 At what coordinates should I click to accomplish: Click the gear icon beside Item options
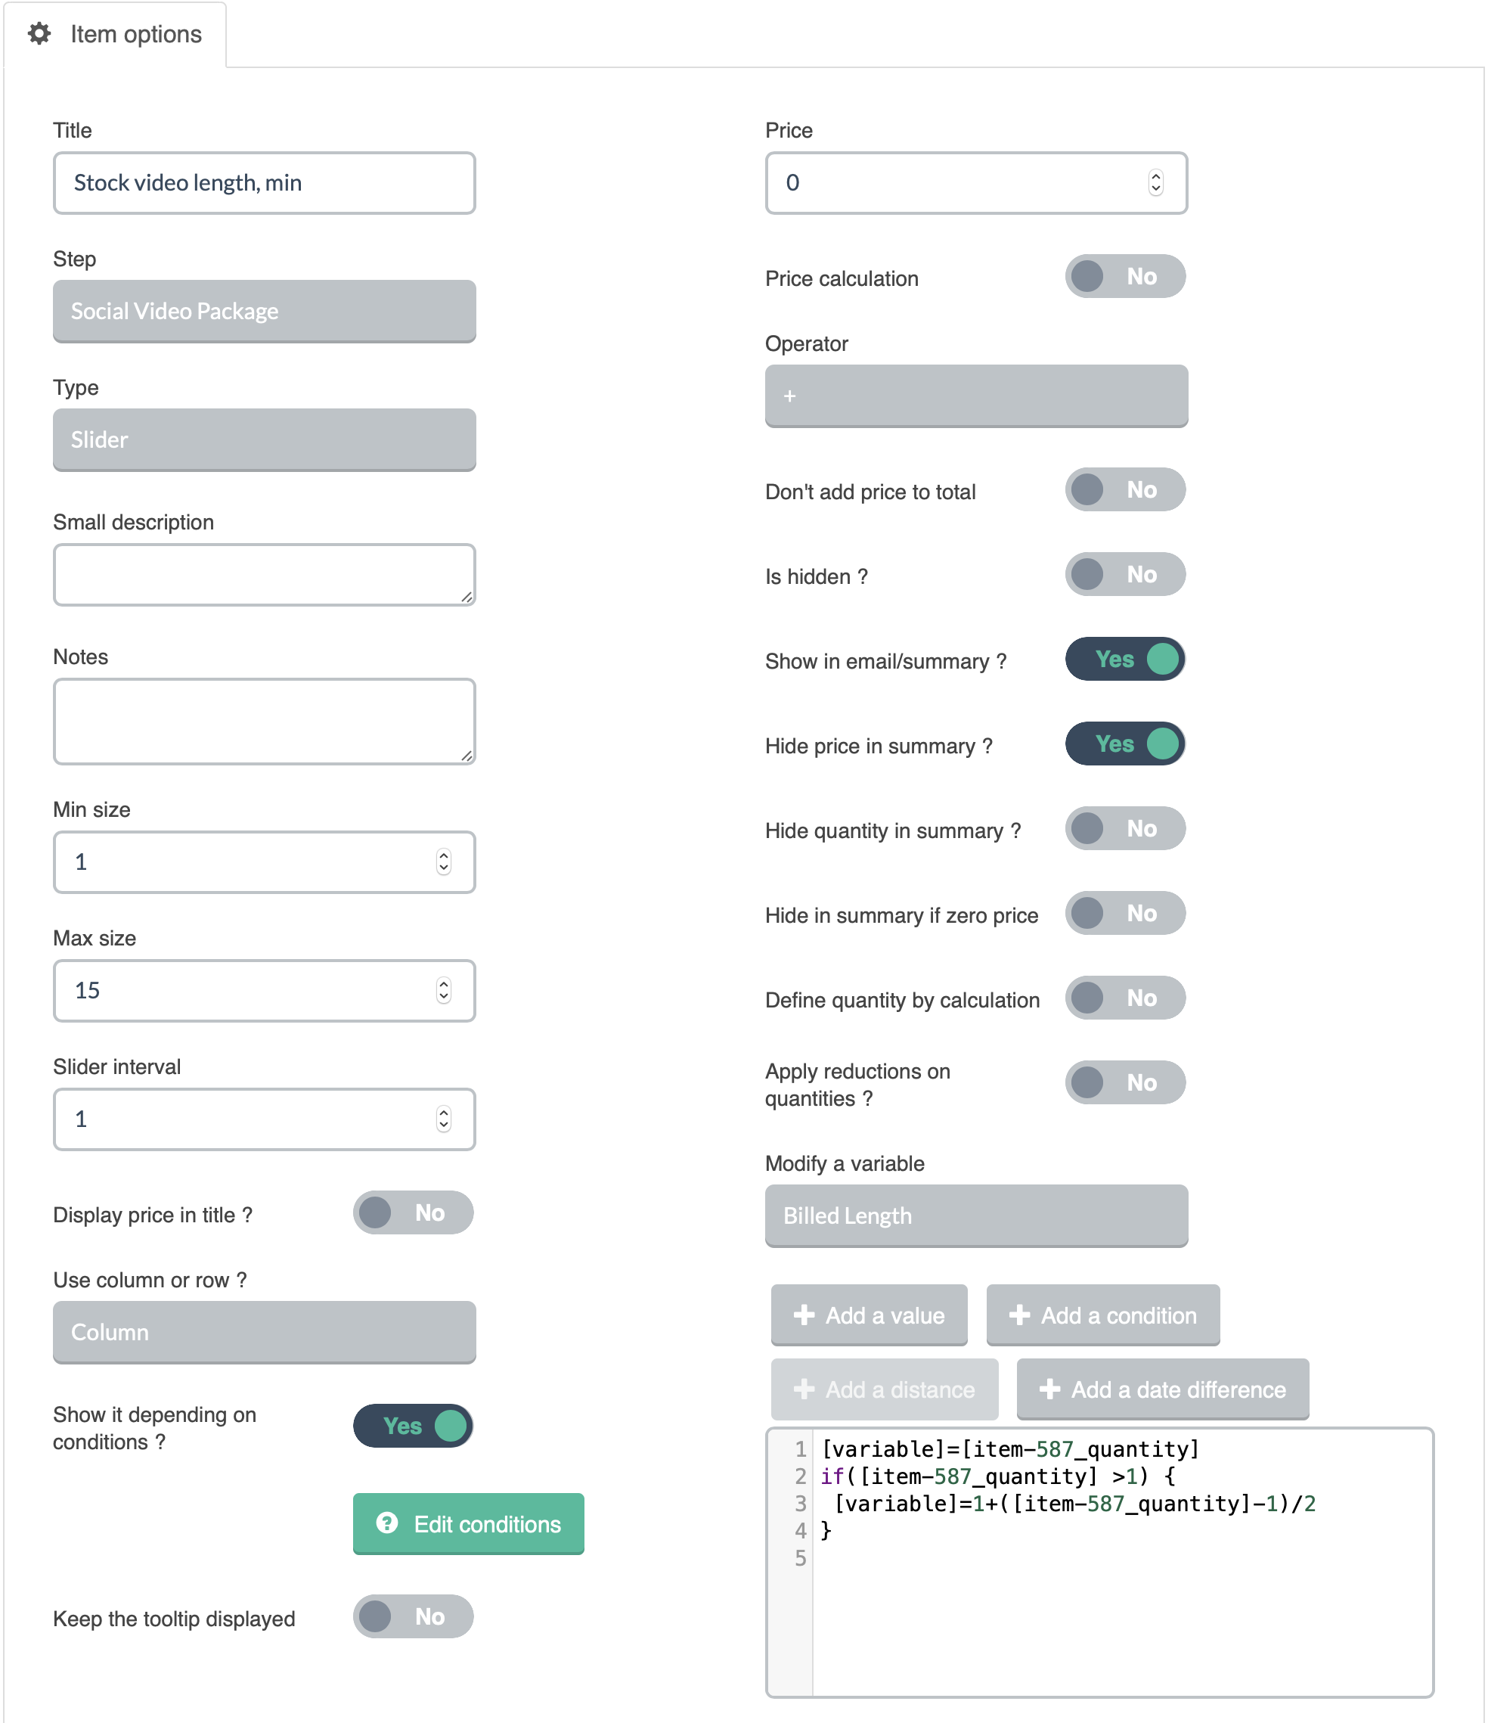click(x=39, y=33)
